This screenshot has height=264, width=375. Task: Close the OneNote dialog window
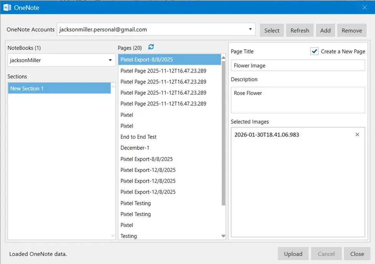[x=365, y=7]
